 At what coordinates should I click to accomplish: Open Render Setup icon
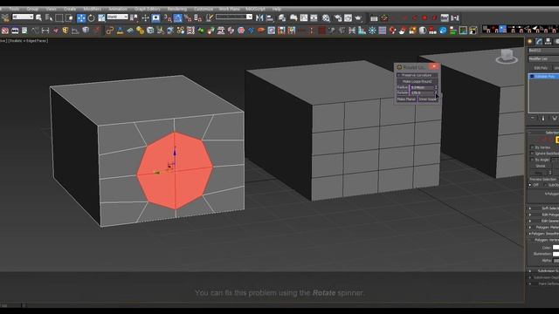[338, 17]
